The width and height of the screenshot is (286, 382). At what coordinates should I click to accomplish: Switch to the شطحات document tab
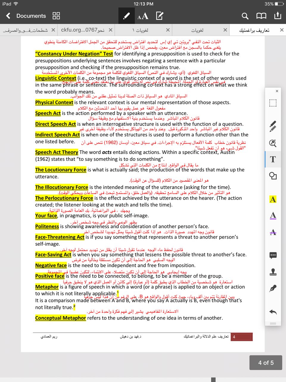click(26, 30)
